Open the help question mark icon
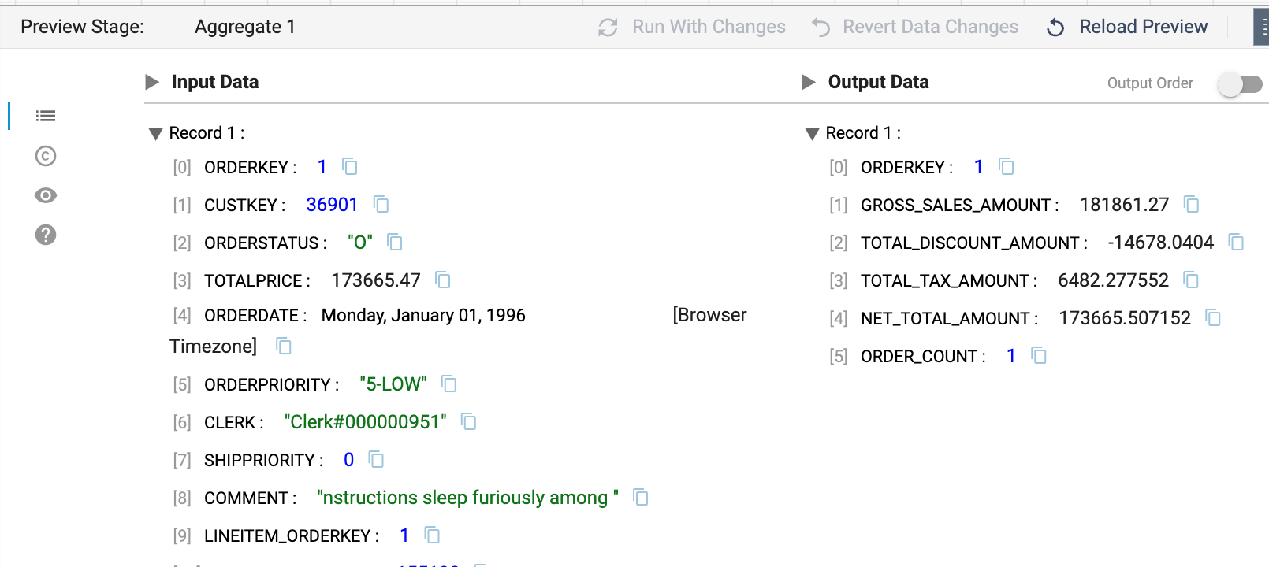The width and height of the screenshot is (1269, 567). coord(46,235)
